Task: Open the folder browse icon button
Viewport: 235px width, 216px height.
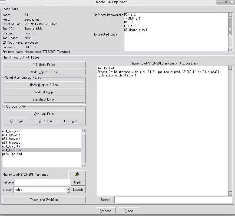Action: coord(77,174)
